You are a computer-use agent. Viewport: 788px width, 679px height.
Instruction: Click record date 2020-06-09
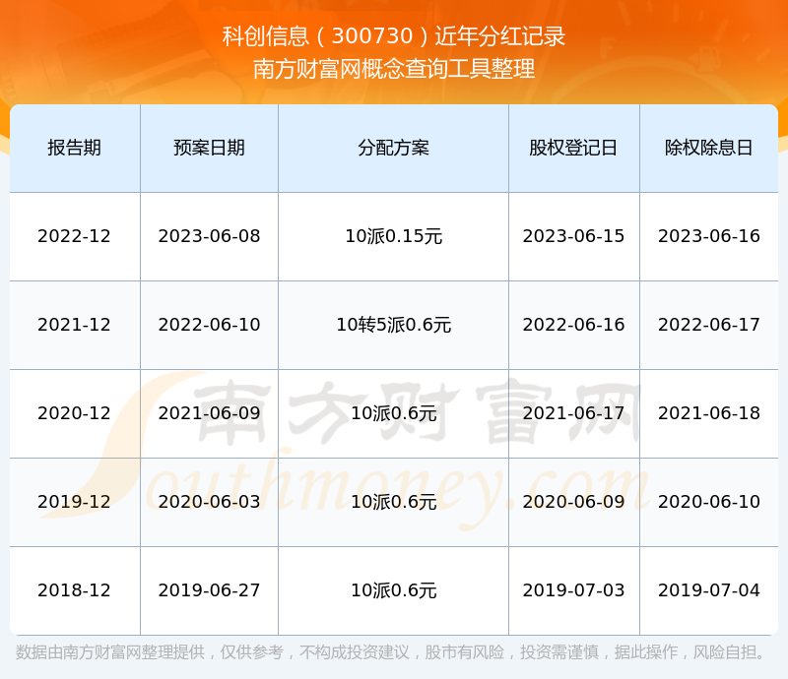coord(573,501)
